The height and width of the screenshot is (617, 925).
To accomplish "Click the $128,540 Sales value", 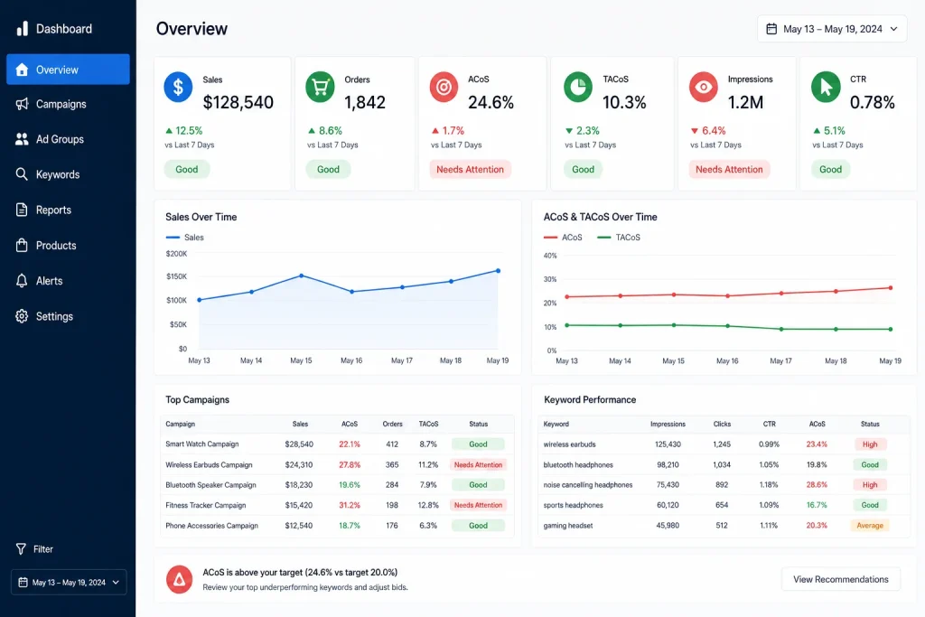I will click(238, 103).
